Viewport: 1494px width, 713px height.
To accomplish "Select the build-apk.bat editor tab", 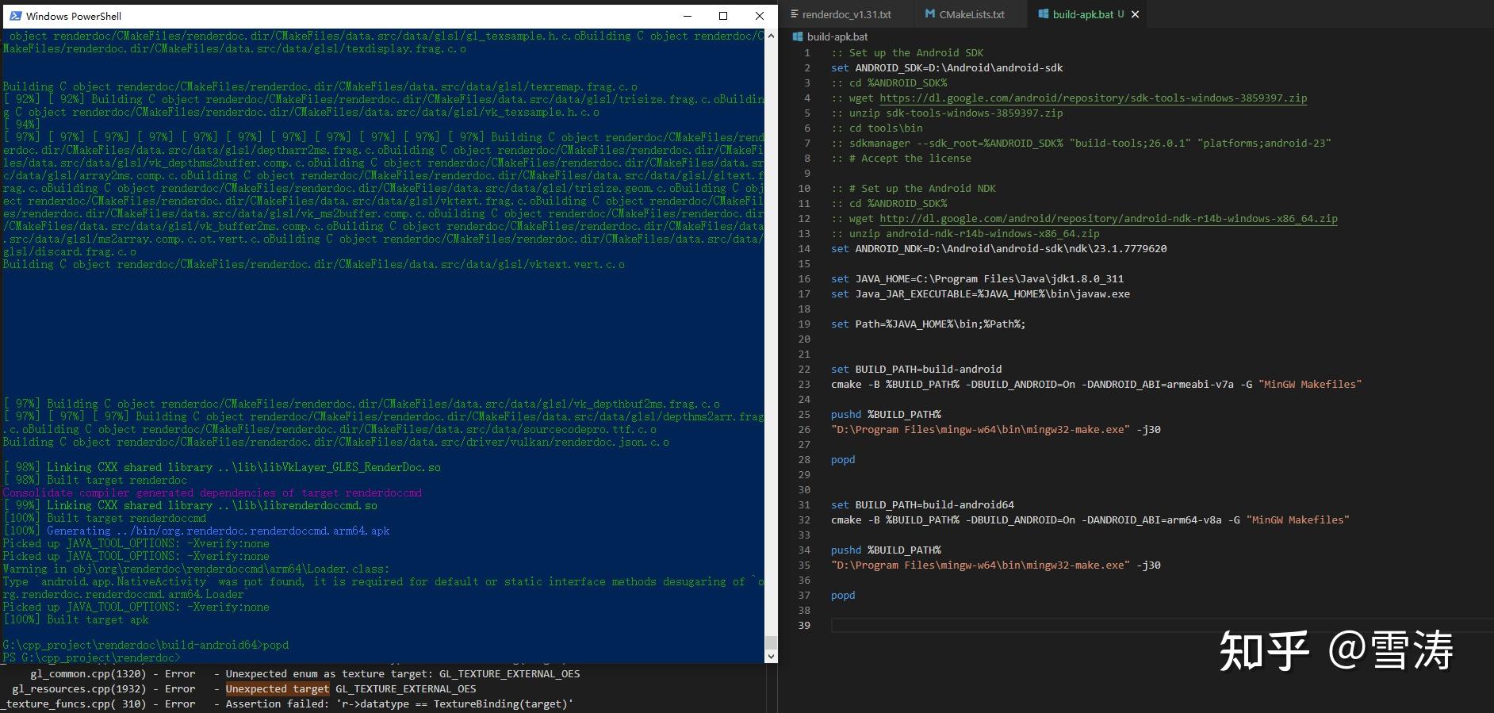I will coord(1088,14).
